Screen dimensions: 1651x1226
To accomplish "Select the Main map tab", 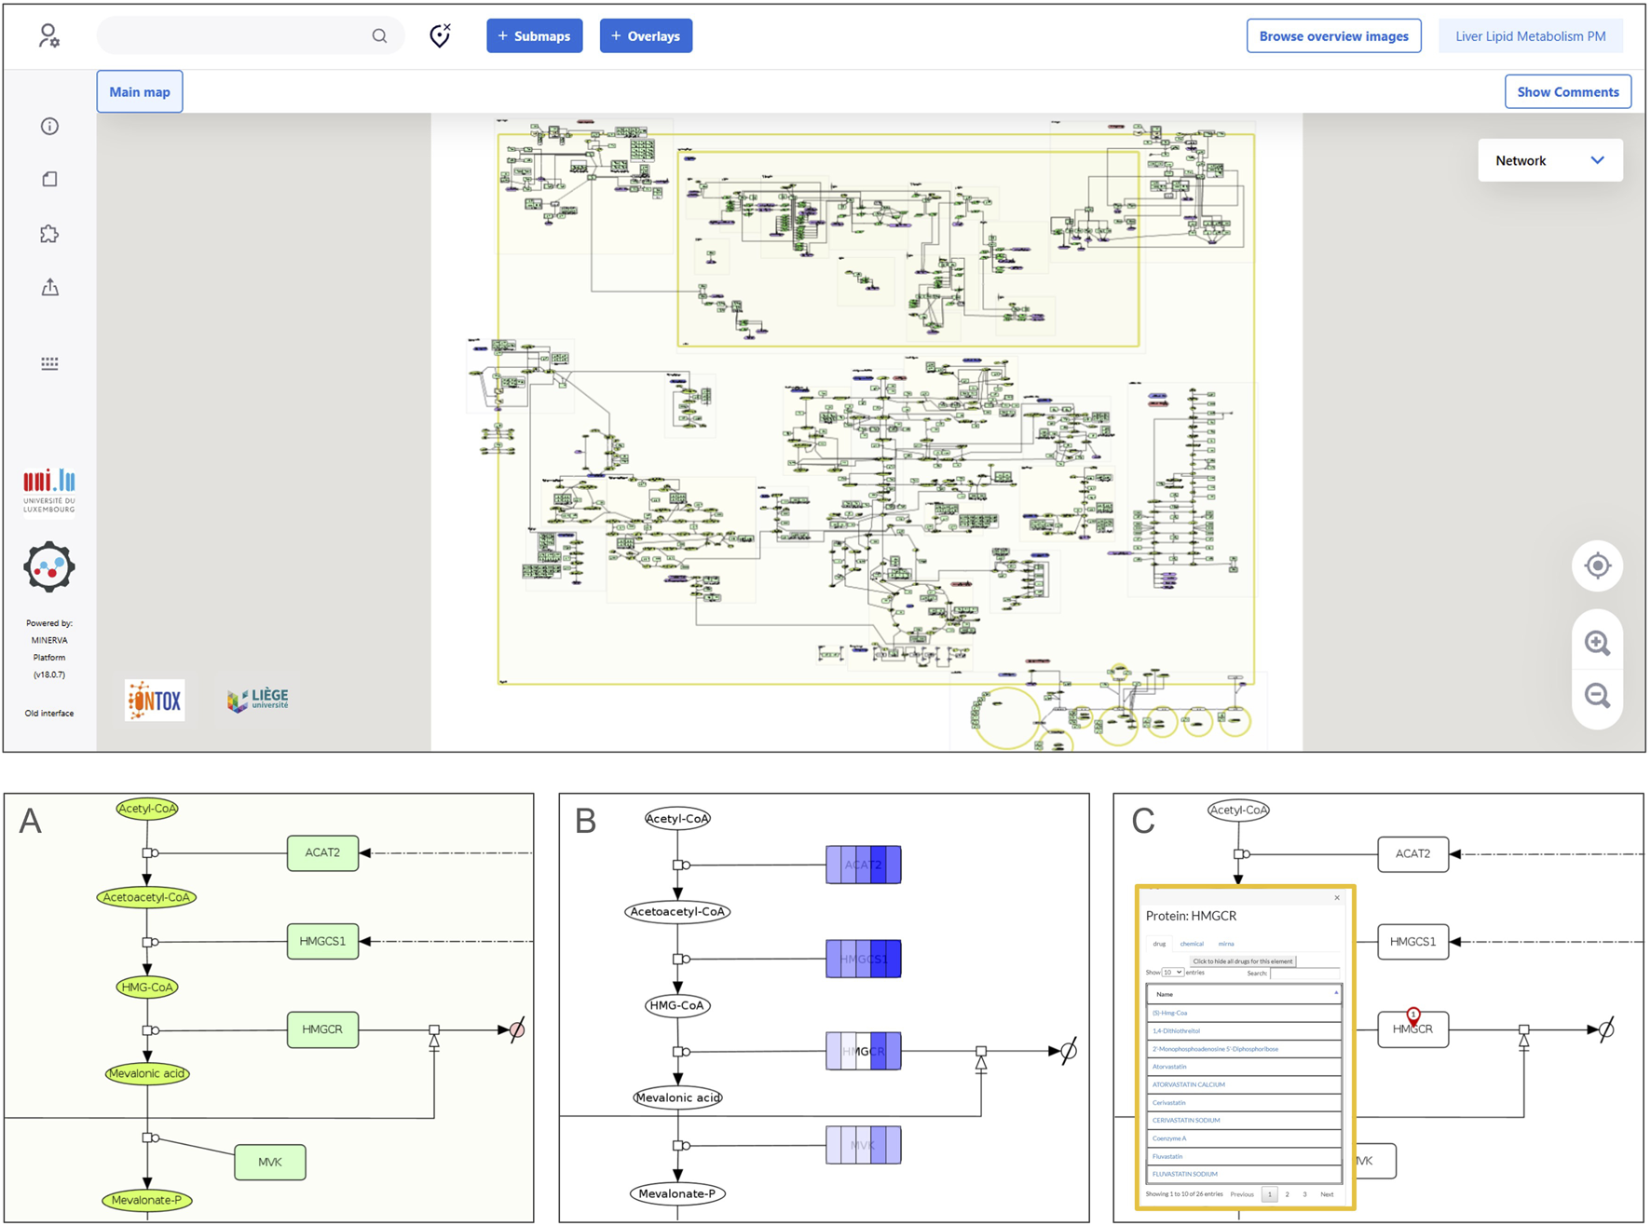I will coord(140,91).
